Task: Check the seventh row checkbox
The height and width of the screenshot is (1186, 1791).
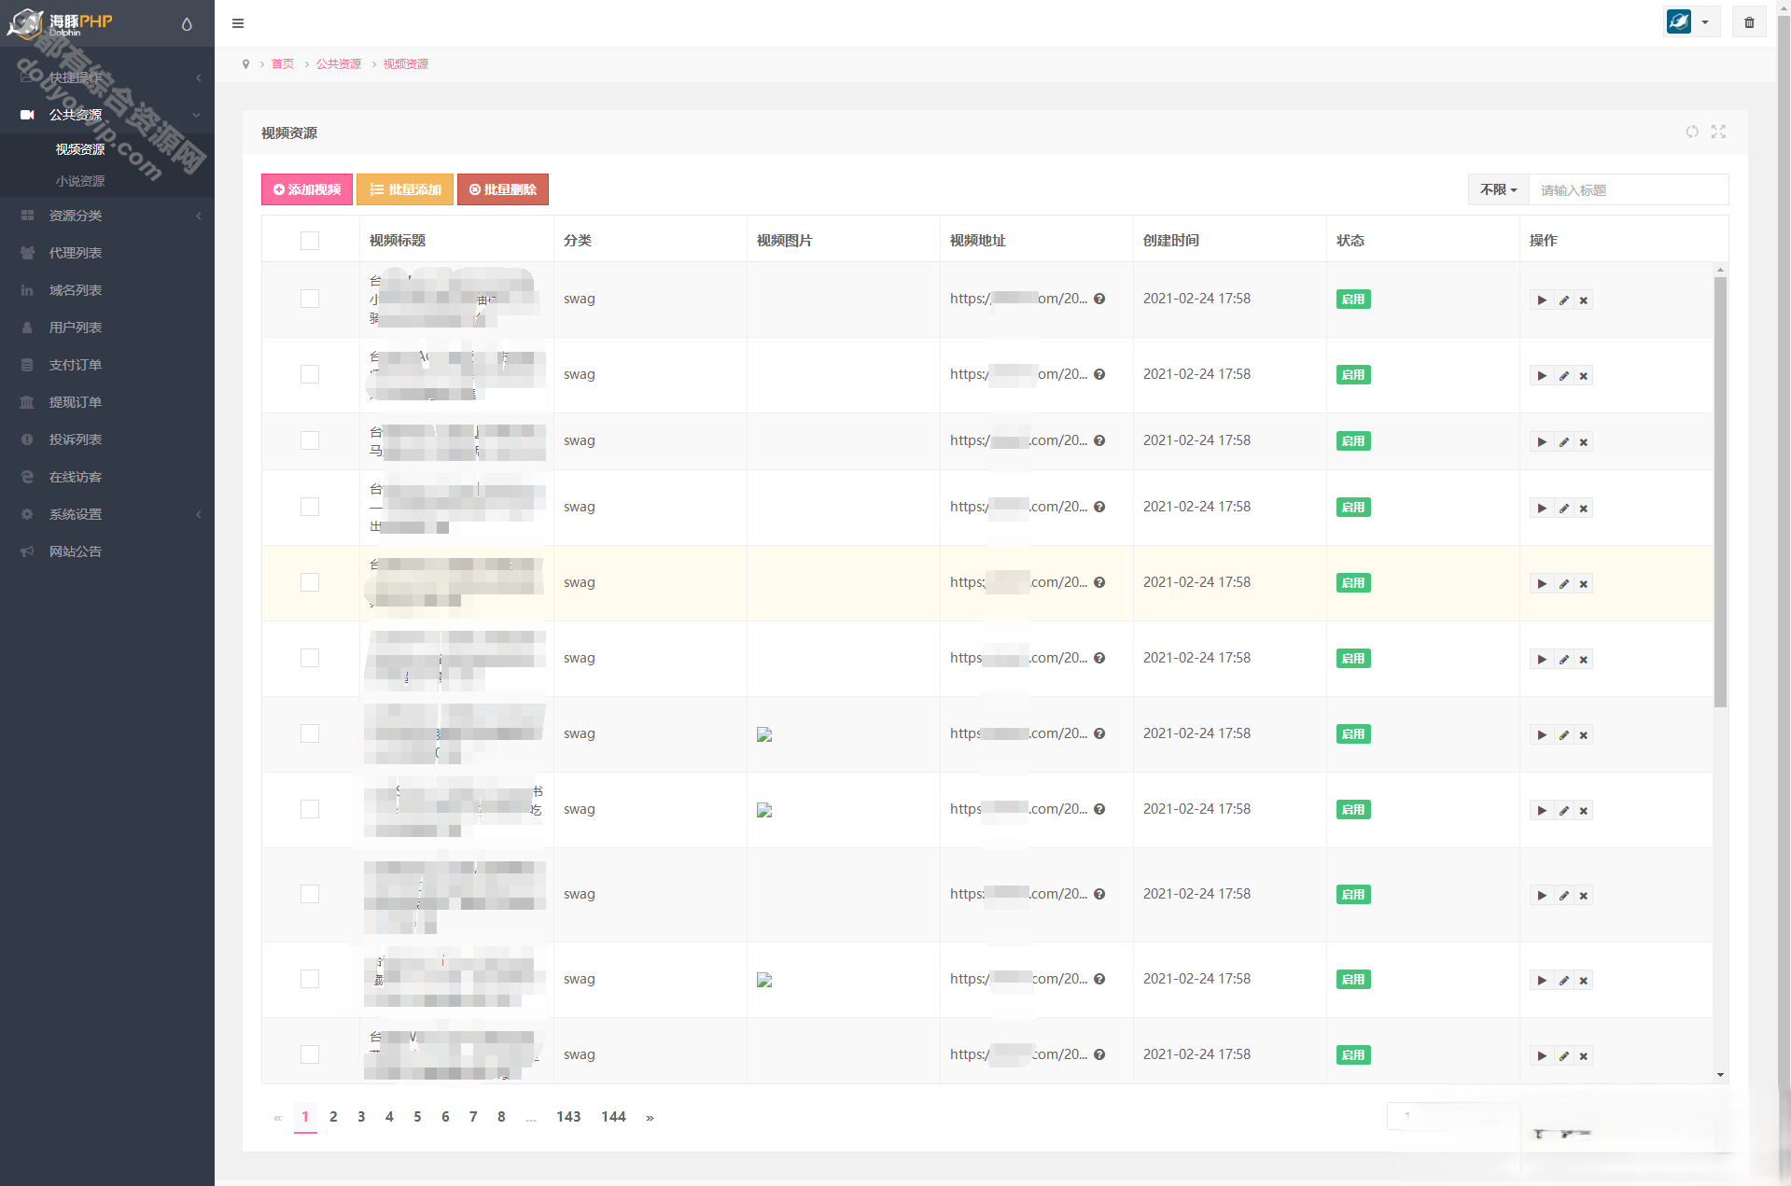Action: (x=310, y=733)
